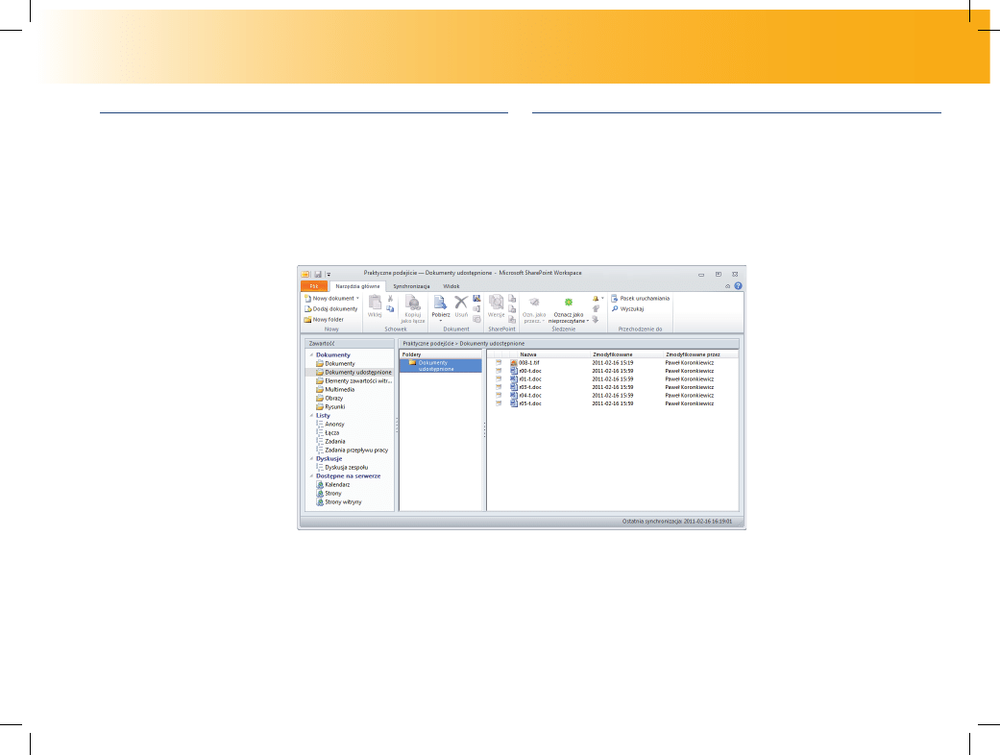Select the Multimedia folder in sidebar
This screenshot has height=755, width=1000.
tap(340, 390)
